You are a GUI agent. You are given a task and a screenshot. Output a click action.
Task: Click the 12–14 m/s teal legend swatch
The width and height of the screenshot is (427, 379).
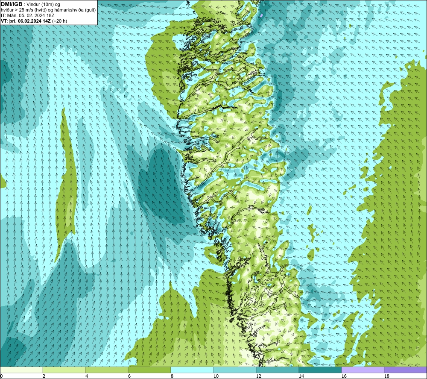[277, 370]
